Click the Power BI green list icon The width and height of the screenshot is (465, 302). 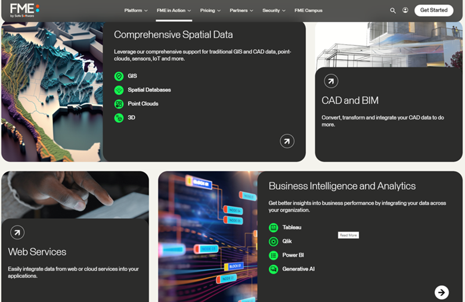pyautogui.click(x=274, y=255)
